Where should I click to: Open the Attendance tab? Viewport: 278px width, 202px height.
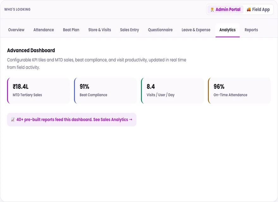[x=44, y=30]
